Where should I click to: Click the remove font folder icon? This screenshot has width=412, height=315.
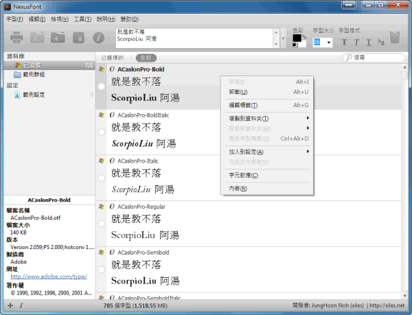point(58,38)
